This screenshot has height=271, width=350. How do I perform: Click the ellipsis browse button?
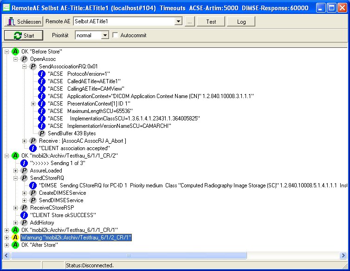point(189,21)
